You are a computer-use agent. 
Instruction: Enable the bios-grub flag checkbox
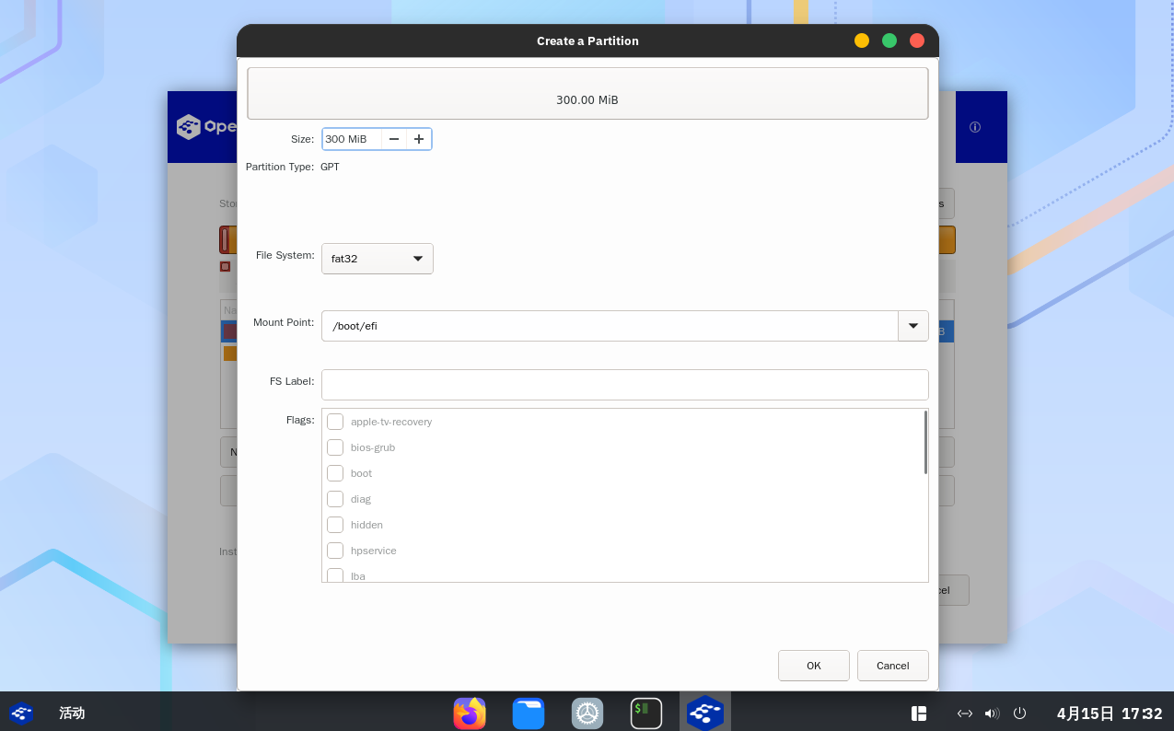click(x=335, y=447)
